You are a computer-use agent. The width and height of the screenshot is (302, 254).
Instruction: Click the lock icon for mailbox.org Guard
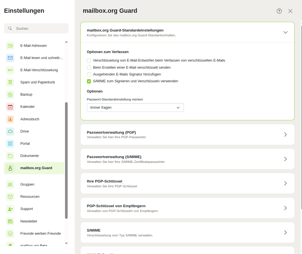(10, 168)
